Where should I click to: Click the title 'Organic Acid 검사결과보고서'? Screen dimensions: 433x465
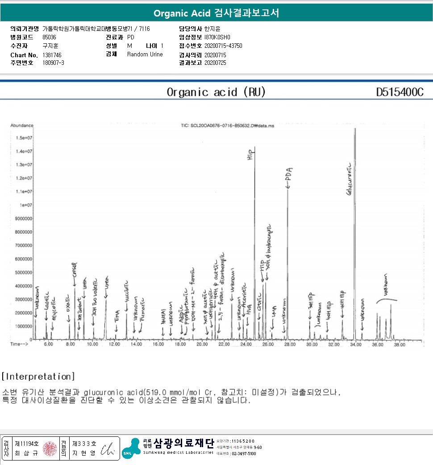(x=216, y=13)
